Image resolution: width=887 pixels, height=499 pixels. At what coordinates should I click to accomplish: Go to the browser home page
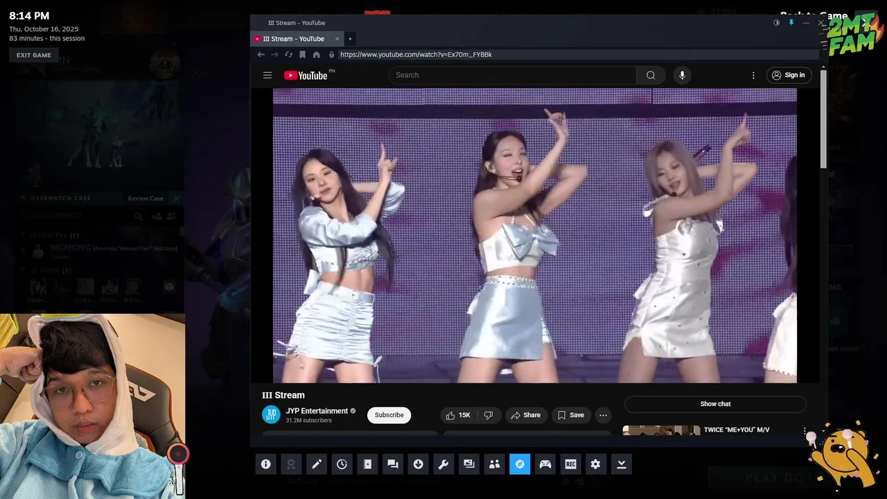[316, 55]
